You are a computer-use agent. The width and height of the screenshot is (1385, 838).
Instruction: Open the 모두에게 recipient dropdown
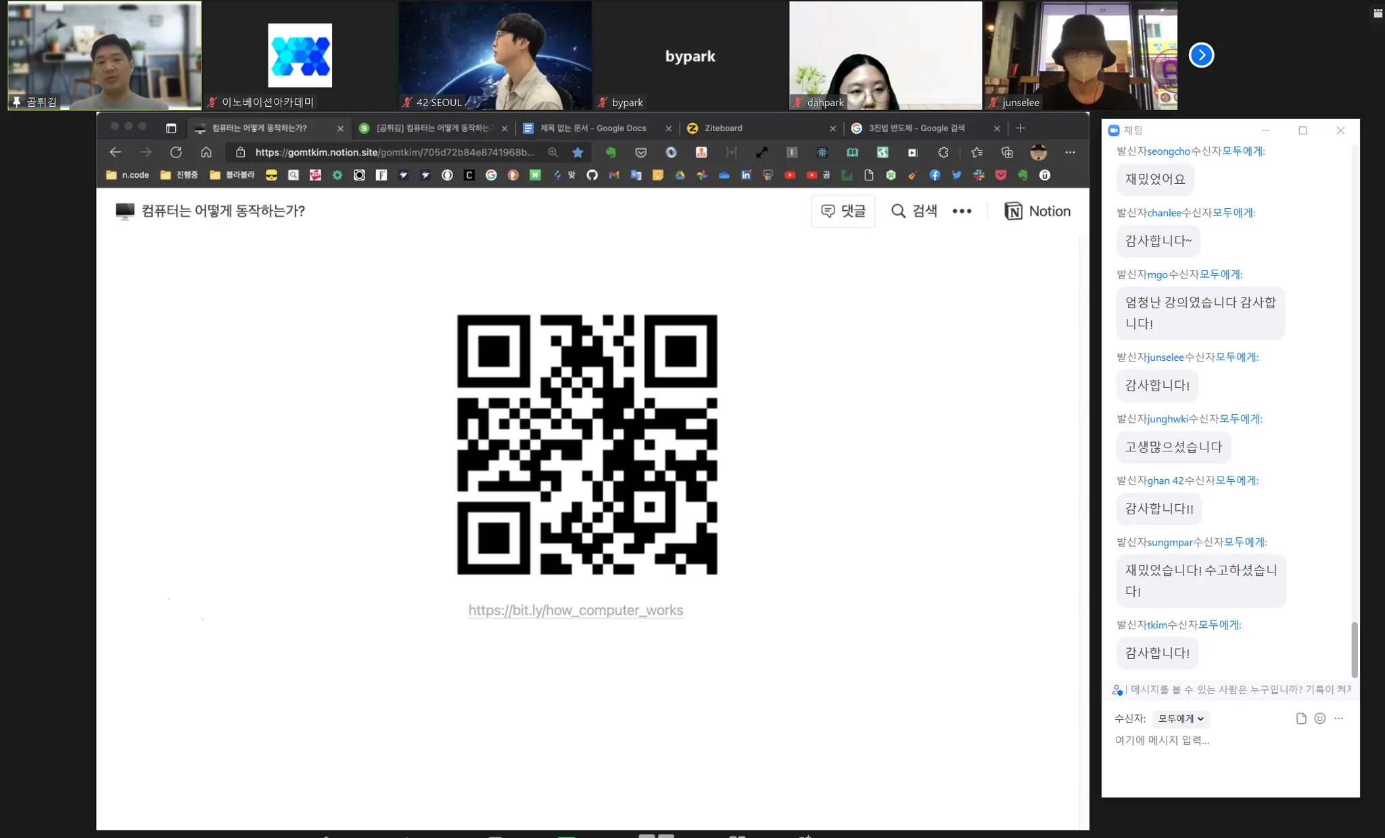1180,718
